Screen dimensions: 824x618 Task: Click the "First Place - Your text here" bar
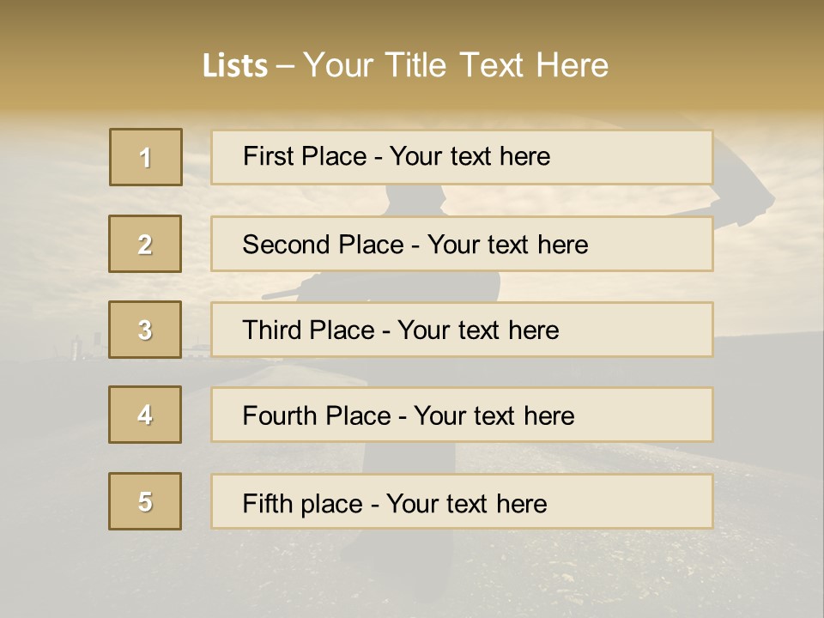point(462,157)
